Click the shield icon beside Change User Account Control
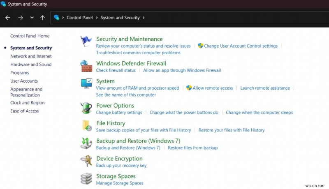Screen dimensions: 329x189 (x=200, y=46)
